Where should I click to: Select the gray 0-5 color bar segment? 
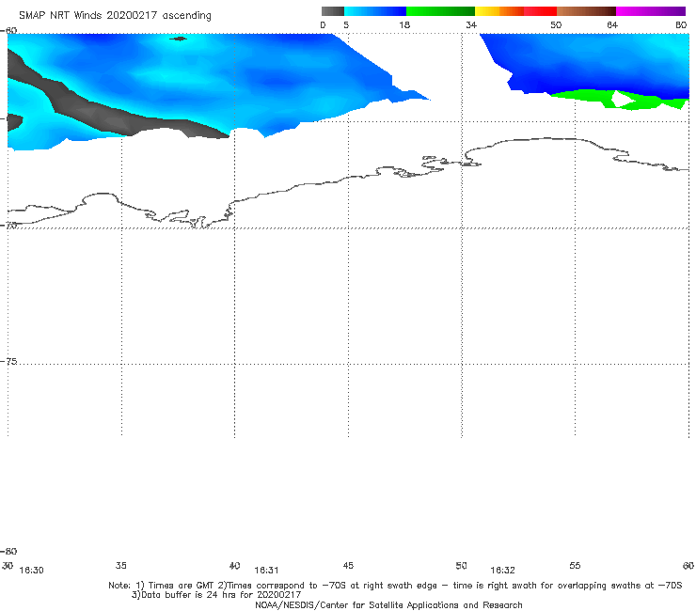pyautogui.click(x=333, y=11)
